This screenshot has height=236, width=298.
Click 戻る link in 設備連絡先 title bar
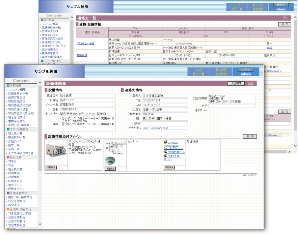click(x=251, y=83)
